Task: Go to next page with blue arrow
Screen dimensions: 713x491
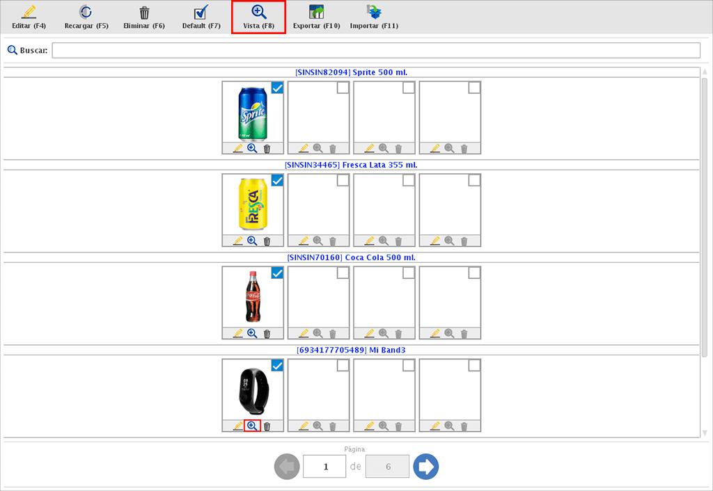Action: [425, 467]
